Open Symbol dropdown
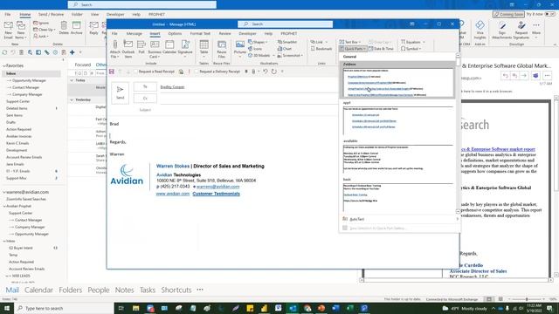The width and height of the screenshot is (559, 314). click(x=411, y=49)
